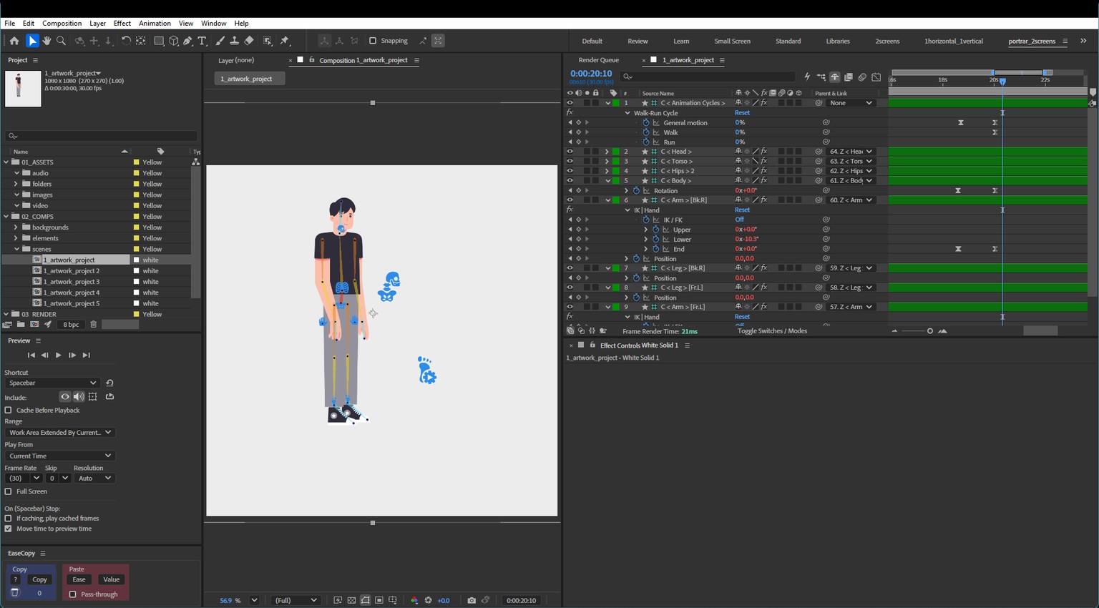Select the Roto Brush tool
This screenshot has height=608, width=1099.
(268, 41)
